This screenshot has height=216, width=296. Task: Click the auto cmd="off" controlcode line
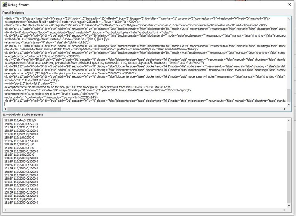(x=51, y=97)
